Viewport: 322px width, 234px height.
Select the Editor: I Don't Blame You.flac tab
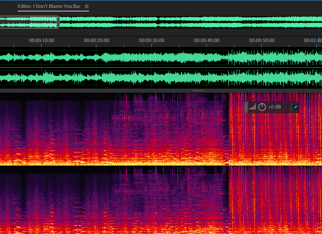point(49,6)
